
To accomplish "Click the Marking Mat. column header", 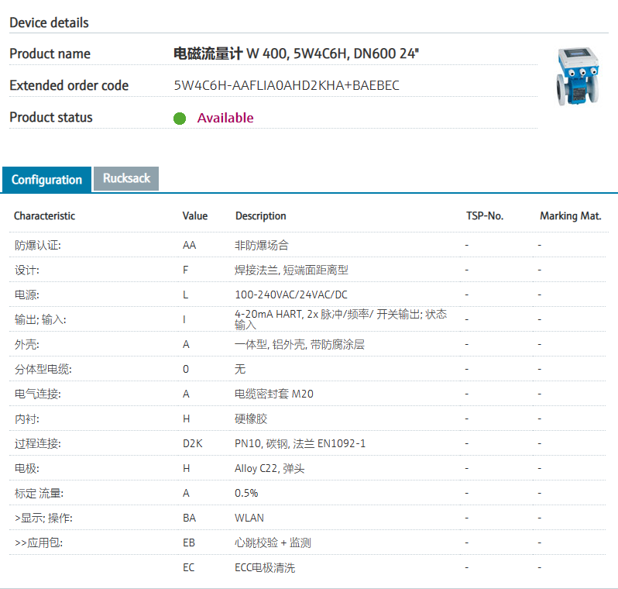I will click(x=571, y=216).
